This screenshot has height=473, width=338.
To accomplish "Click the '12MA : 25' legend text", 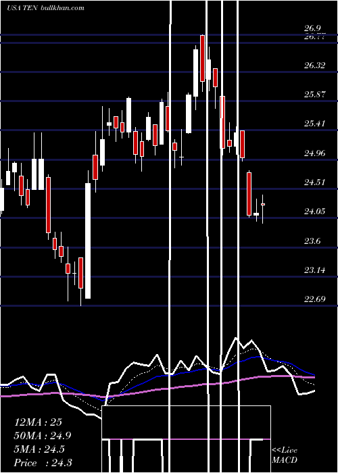I will click(38, 422).
